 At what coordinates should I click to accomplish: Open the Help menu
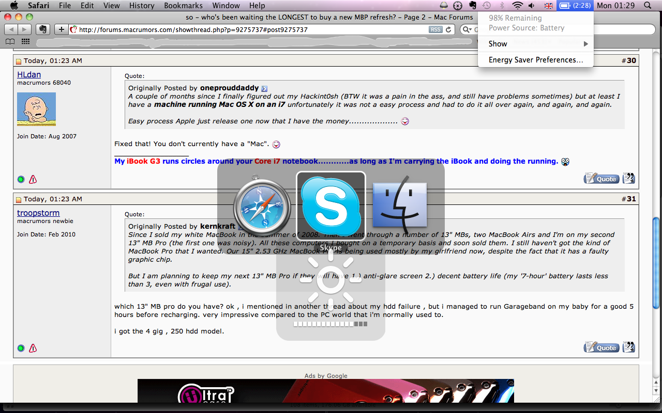click(x=257, y=6)
